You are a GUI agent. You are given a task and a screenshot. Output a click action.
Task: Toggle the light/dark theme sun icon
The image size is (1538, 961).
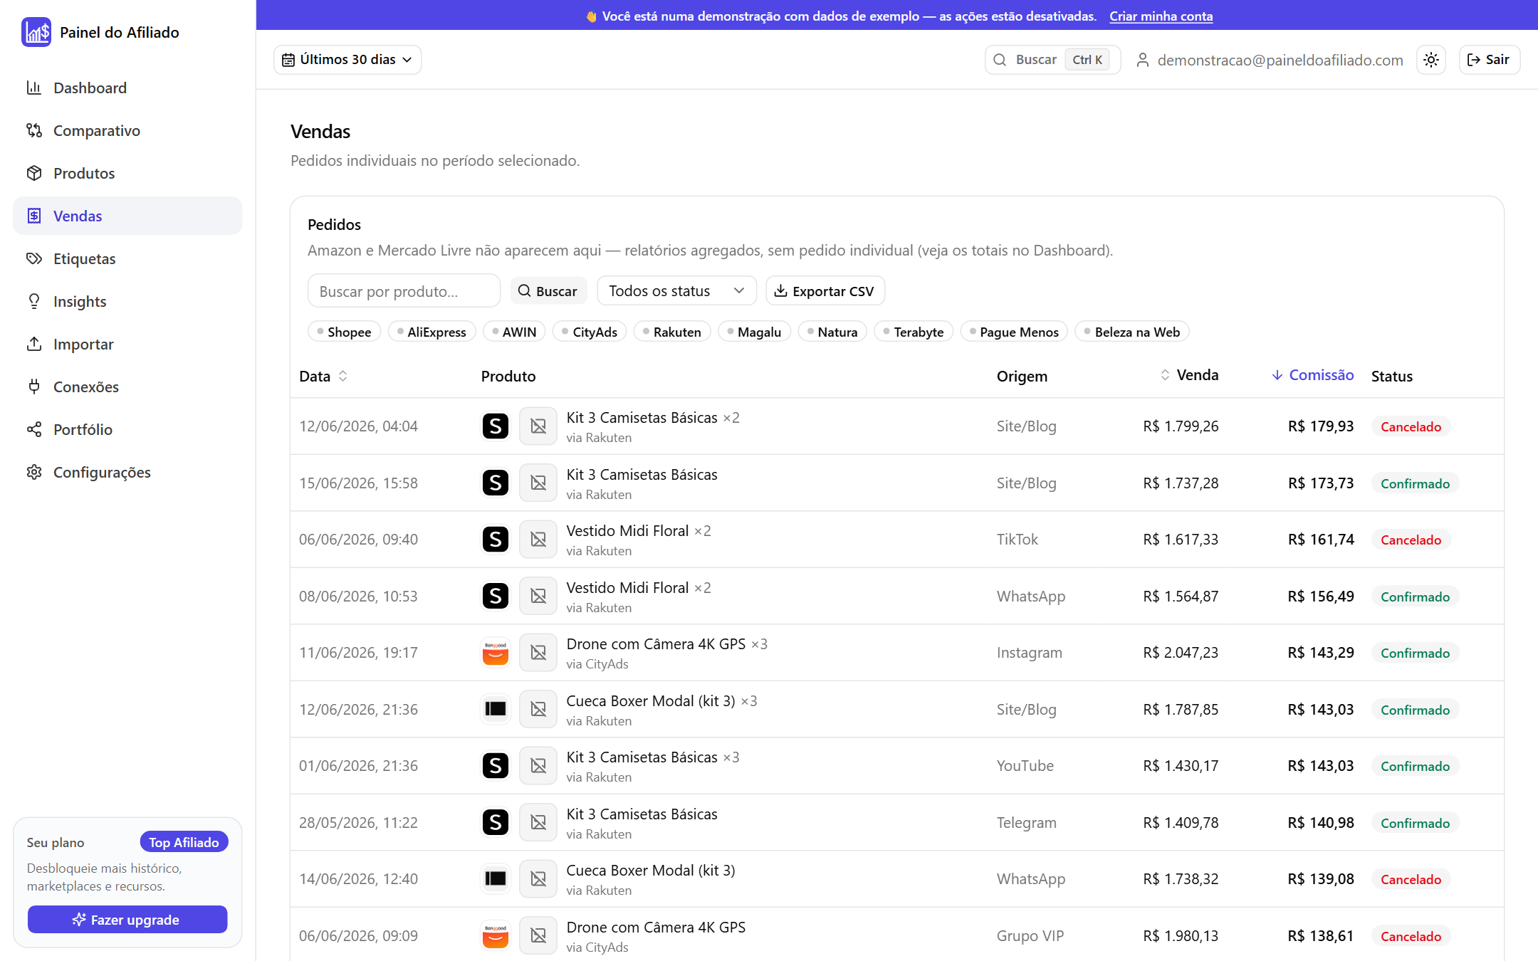[x=1431, y=60]
